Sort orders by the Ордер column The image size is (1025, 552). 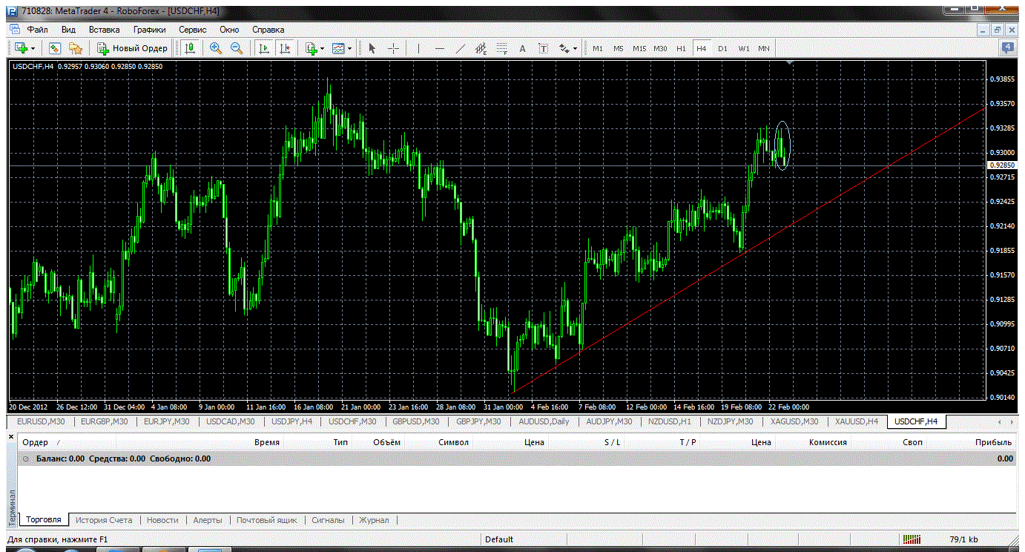click(36, 442)
